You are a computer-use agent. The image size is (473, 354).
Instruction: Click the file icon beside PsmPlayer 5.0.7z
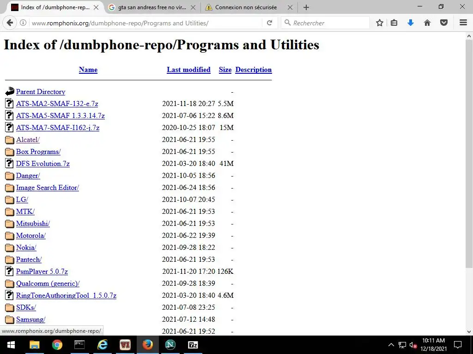(x=9, y=271)
